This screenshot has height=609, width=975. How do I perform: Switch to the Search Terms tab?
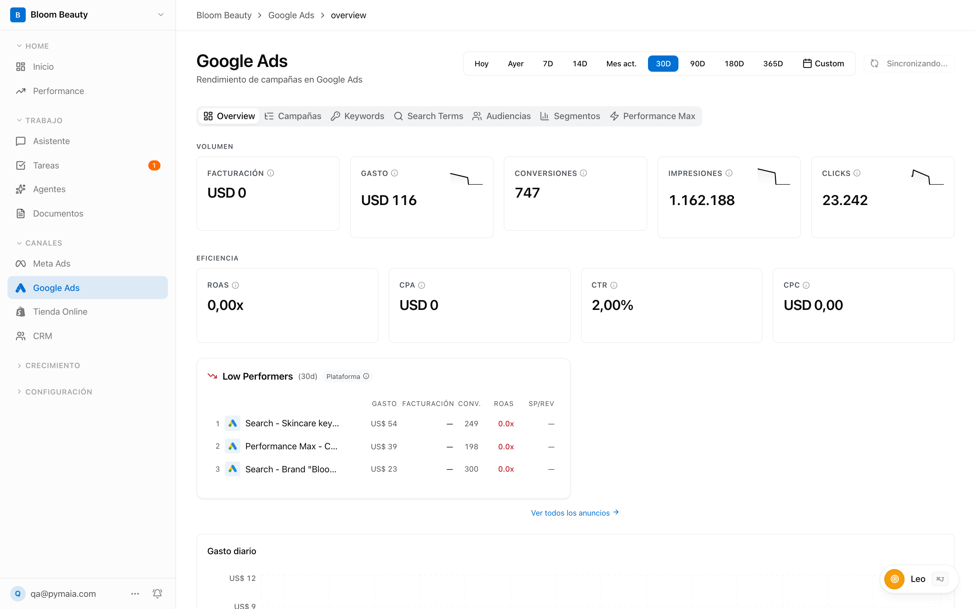(x=429, y=116)
